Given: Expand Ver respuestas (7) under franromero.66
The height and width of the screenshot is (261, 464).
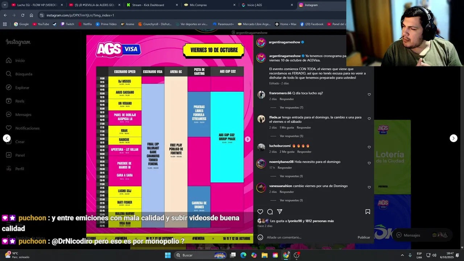Looking at the screenshot, I should point(291,108).
